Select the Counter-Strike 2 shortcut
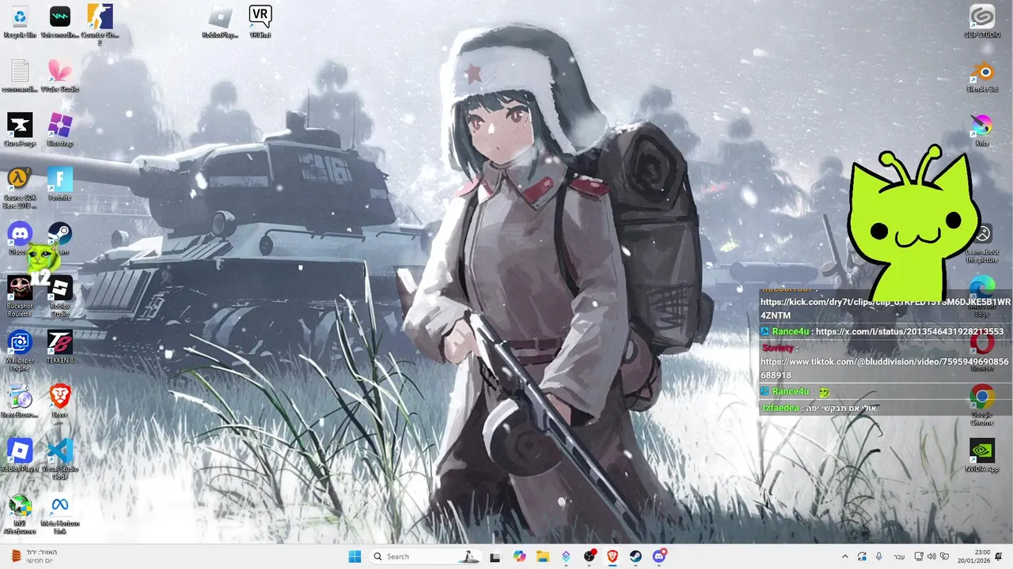Screen dimensions: 1013x569 [x=100, y=24]
